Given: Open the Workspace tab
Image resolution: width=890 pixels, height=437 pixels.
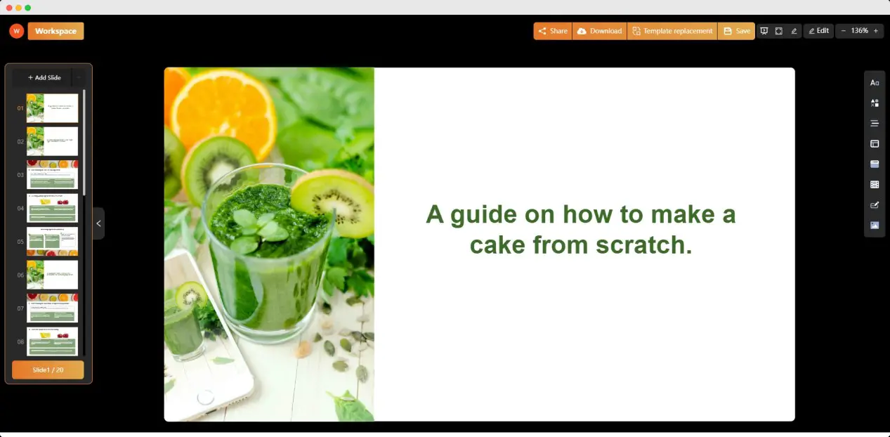Looking at the screenshot, I should [x=56, y=31].
